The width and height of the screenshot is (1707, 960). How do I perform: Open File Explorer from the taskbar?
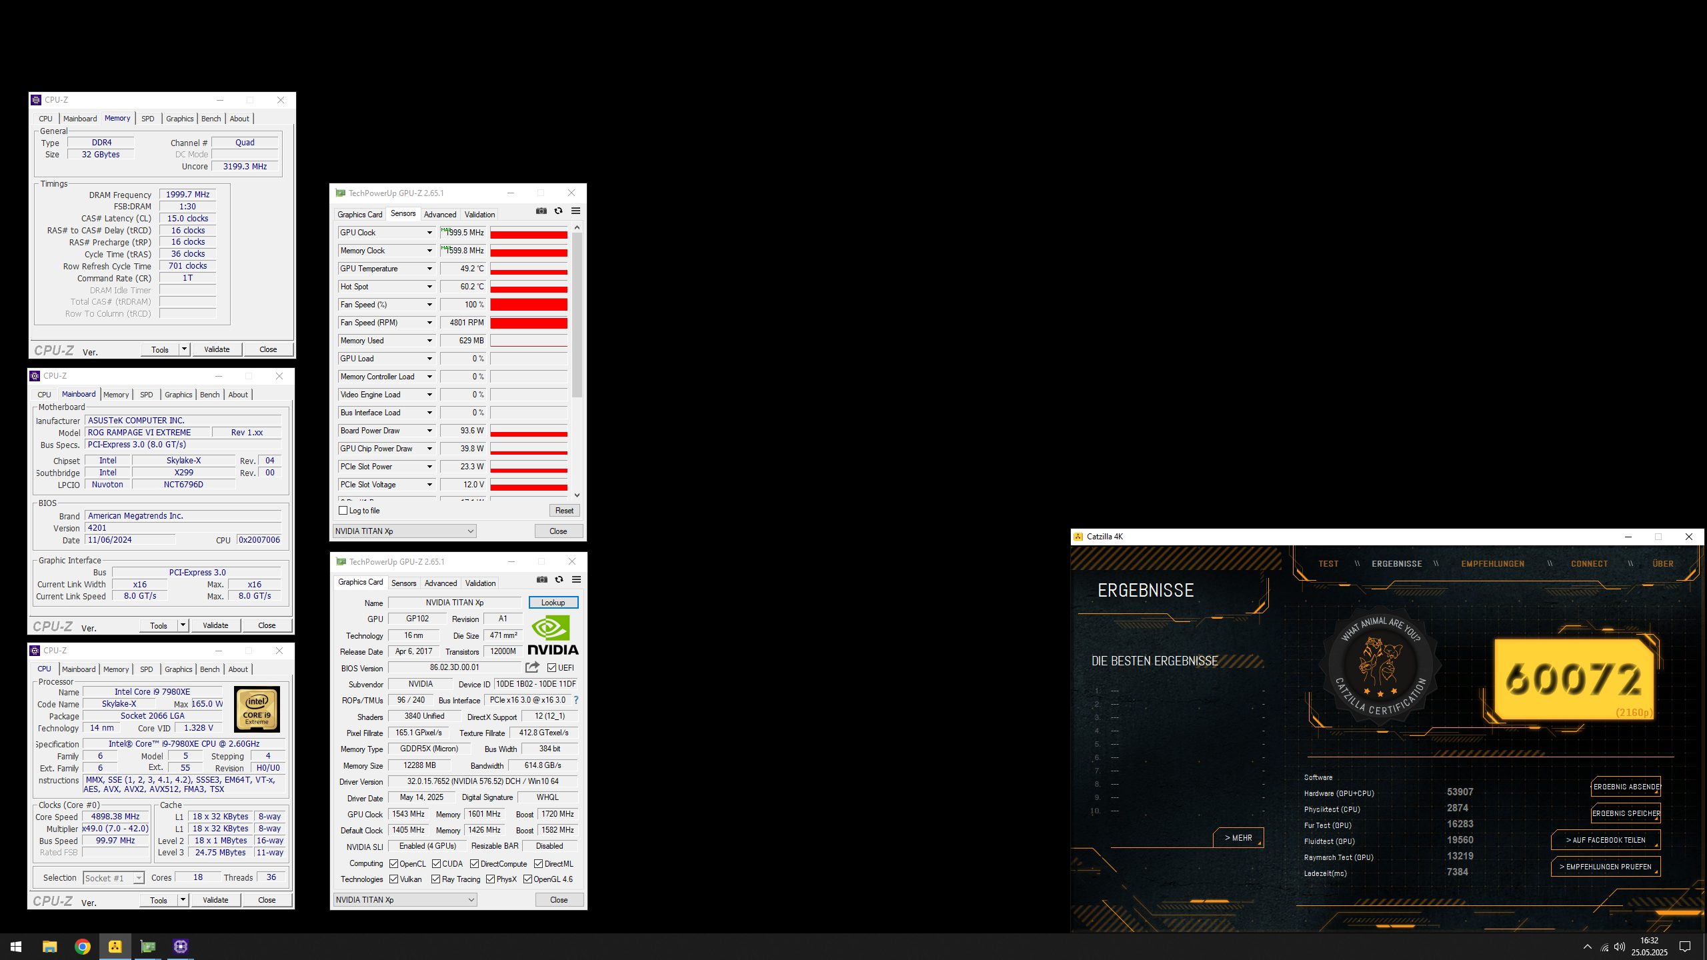point(49,947)
